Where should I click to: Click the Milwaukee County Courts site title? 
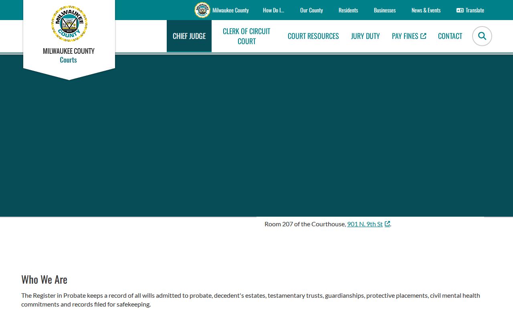69,55
